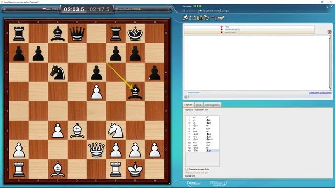Click the fourth toolbar icon with figures
This screenshot has height=188, width=335.
[x=207, y=18]
